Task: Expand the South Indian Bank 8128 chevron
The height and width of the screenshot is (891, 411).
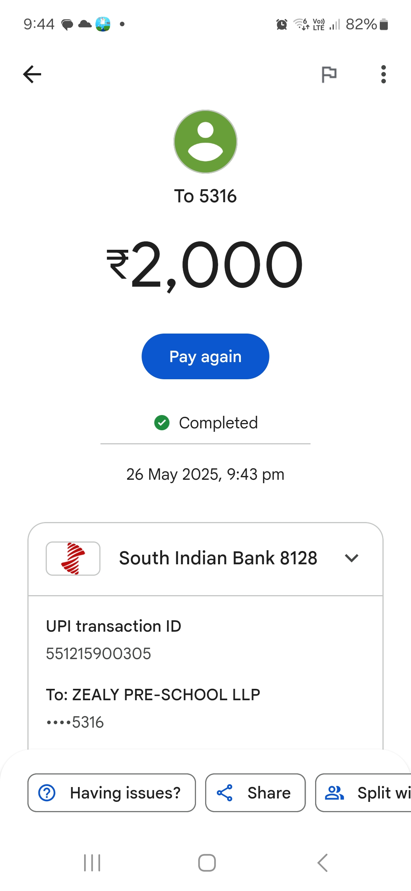Action: [352, 558]
